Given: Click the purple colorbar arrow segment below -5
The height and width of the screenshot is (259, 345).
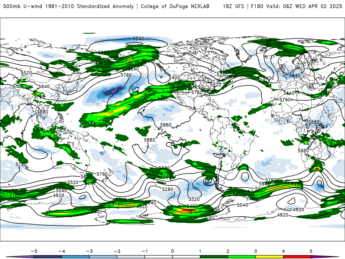Looking at the screenshot, I should click(21, 257).
